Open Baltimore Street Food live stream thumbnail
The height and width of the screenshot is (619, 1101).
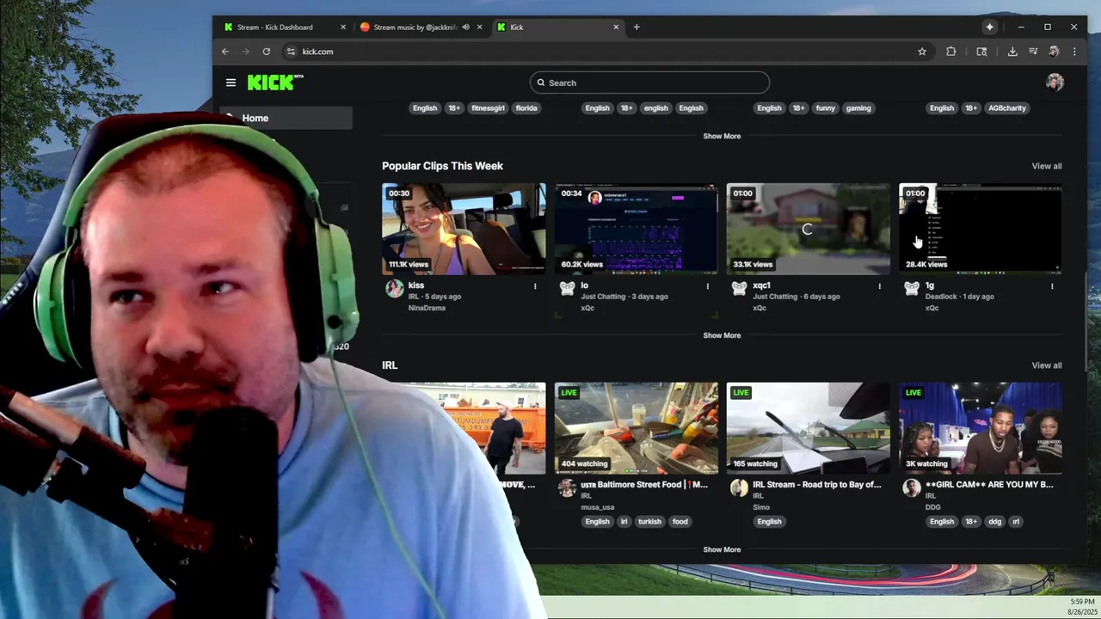tap(636, 428)
